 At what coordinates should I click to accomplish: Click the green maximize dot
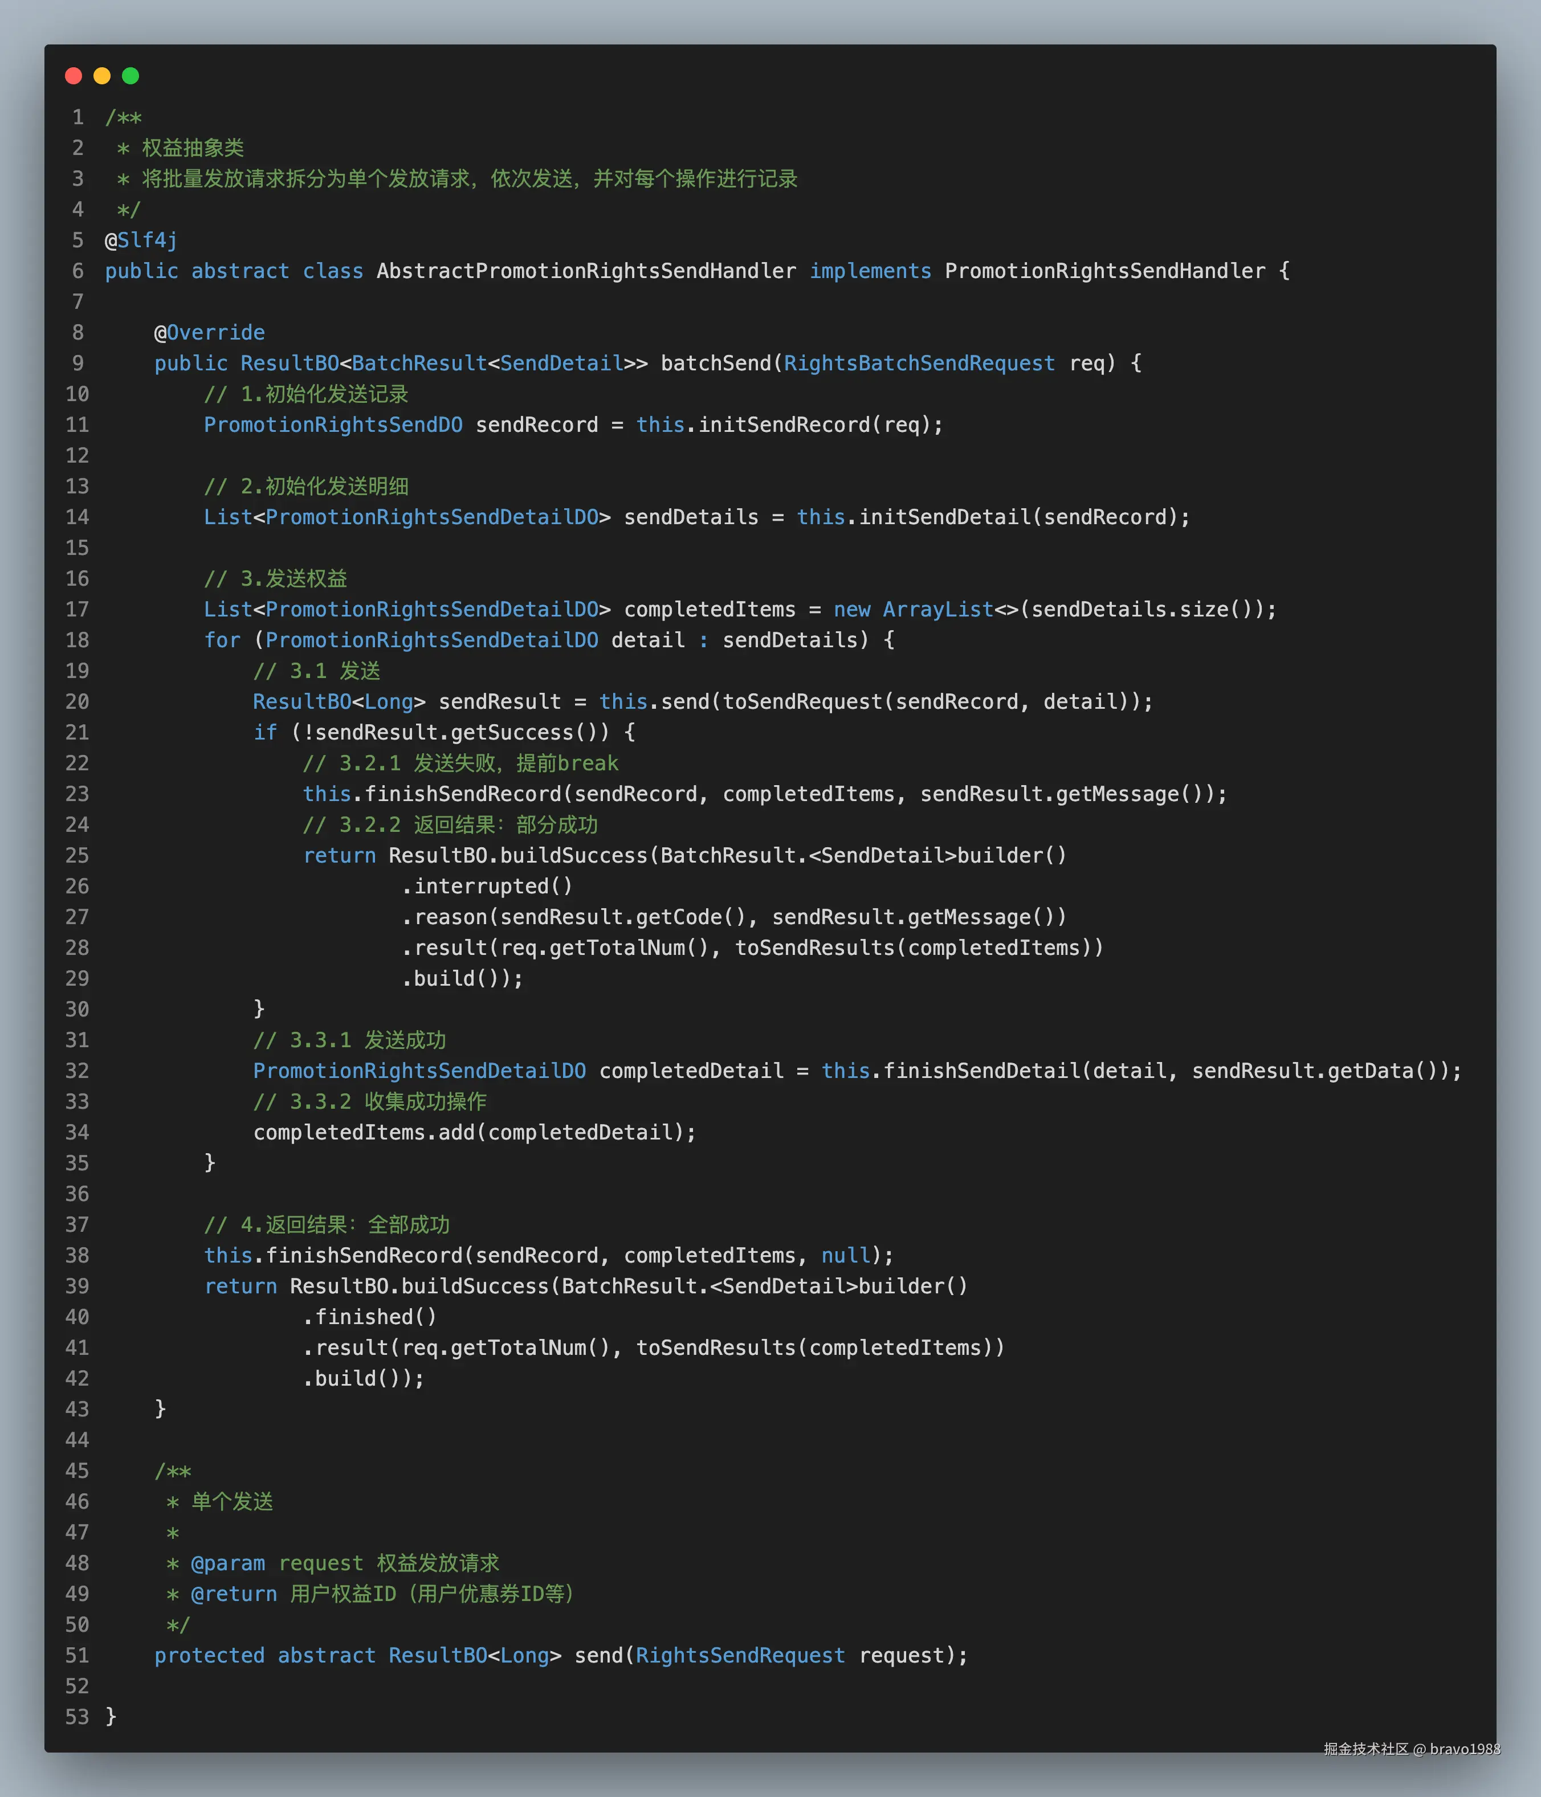coord(131,75)
